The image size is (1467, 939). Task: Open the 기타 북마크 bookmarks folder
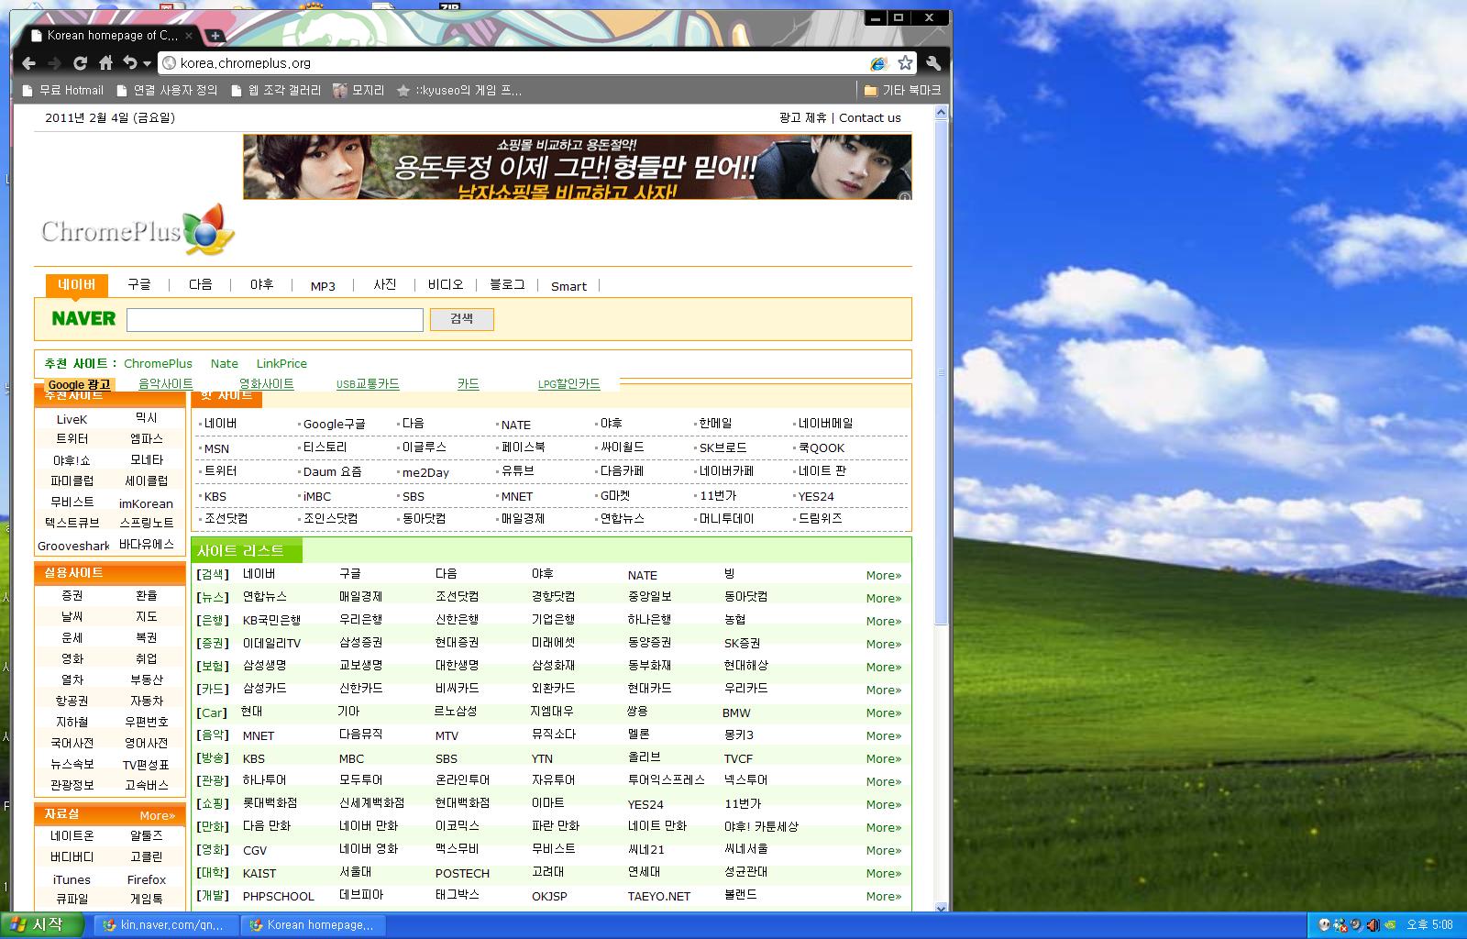[x=902, y=90]
